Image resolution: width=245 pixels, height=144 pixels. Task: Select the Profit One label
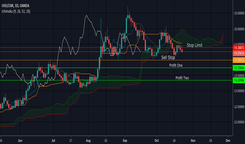pos(176,65)
